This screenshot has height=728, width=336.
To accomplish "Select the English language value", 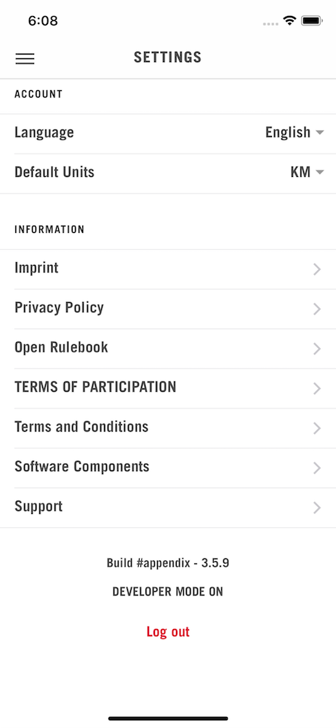I will pos(288,132).
